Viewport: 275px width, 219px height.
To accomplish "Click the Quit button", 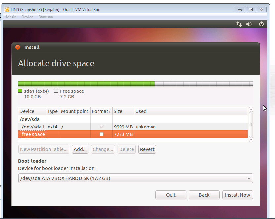I will [x=171, y=195].
